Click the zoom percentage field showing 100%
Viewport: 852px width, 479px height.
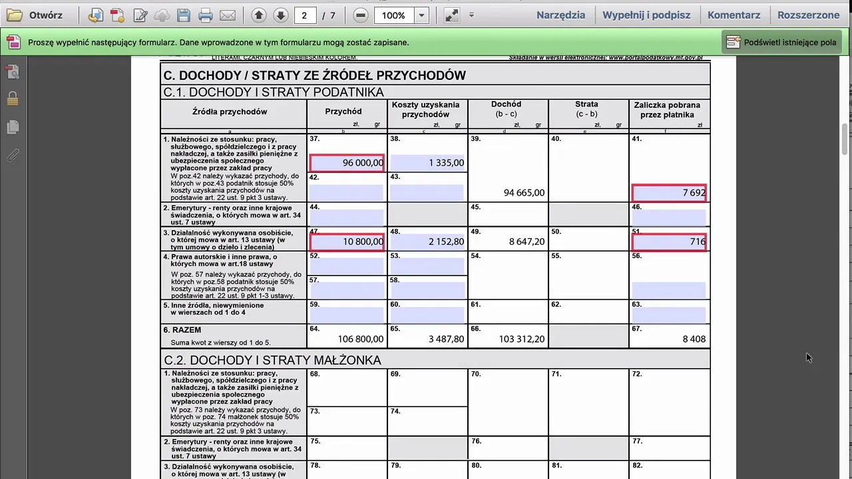pyautogui.click(x=394, y=15)
